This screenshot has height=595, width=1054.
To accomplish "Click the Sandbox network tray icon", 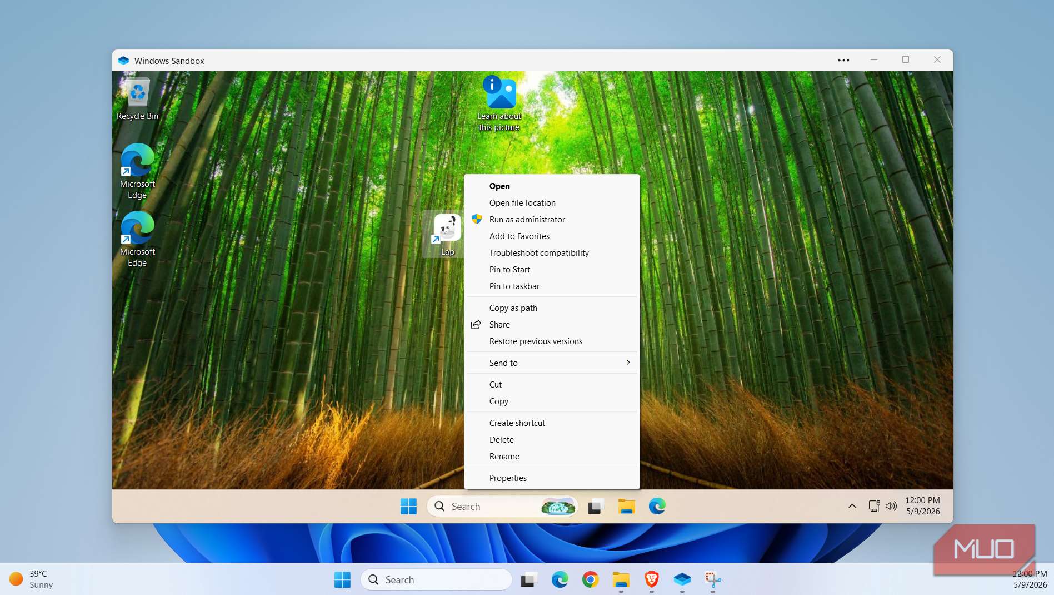I will point(874,506).
